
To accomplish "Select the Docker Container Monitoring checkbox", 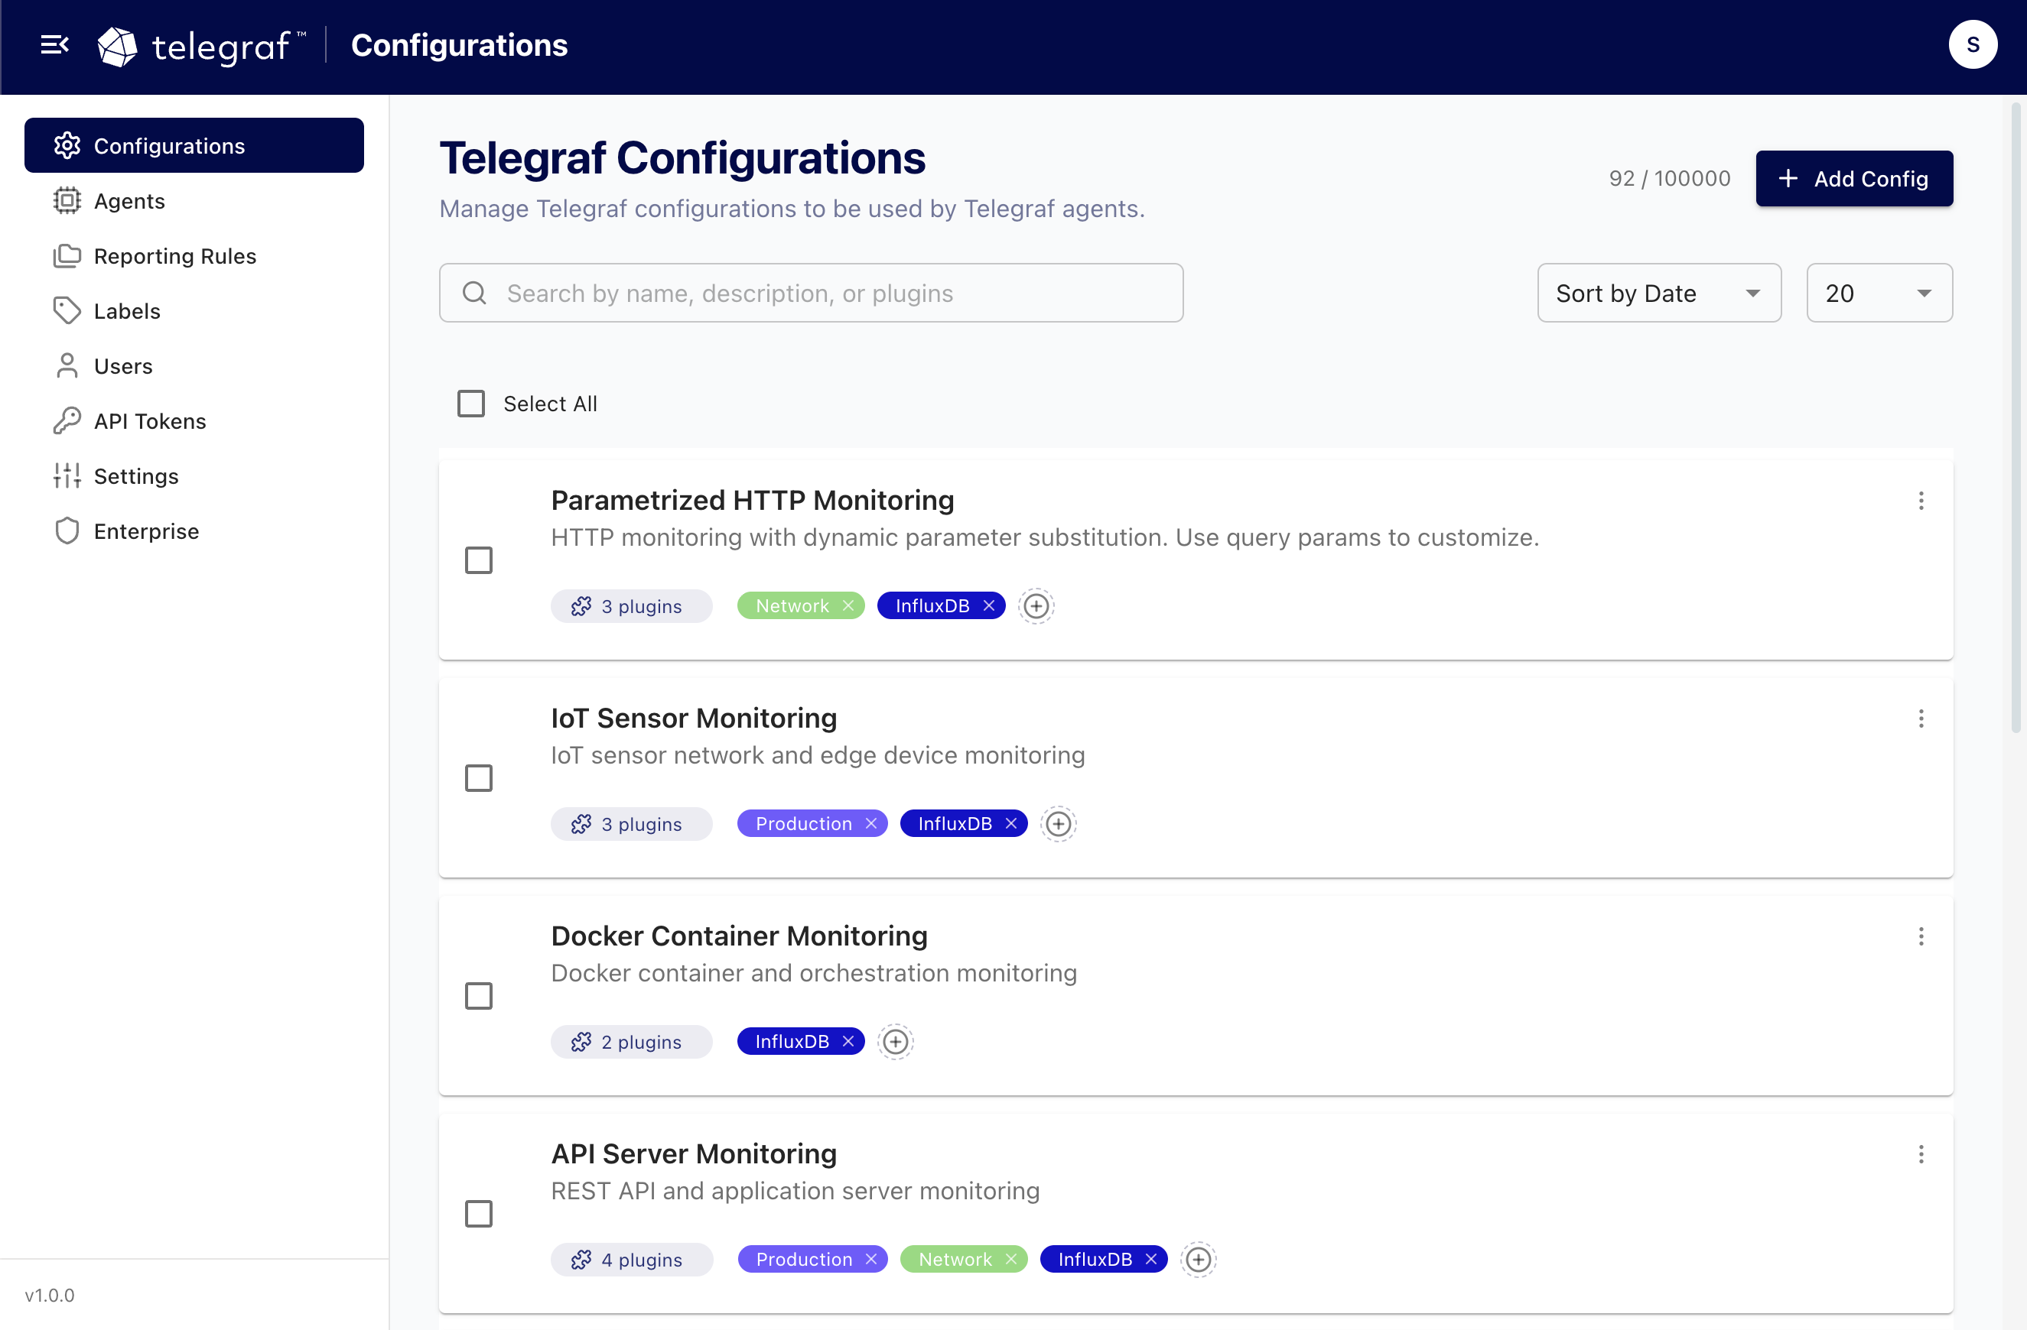I will pos(479,997).
